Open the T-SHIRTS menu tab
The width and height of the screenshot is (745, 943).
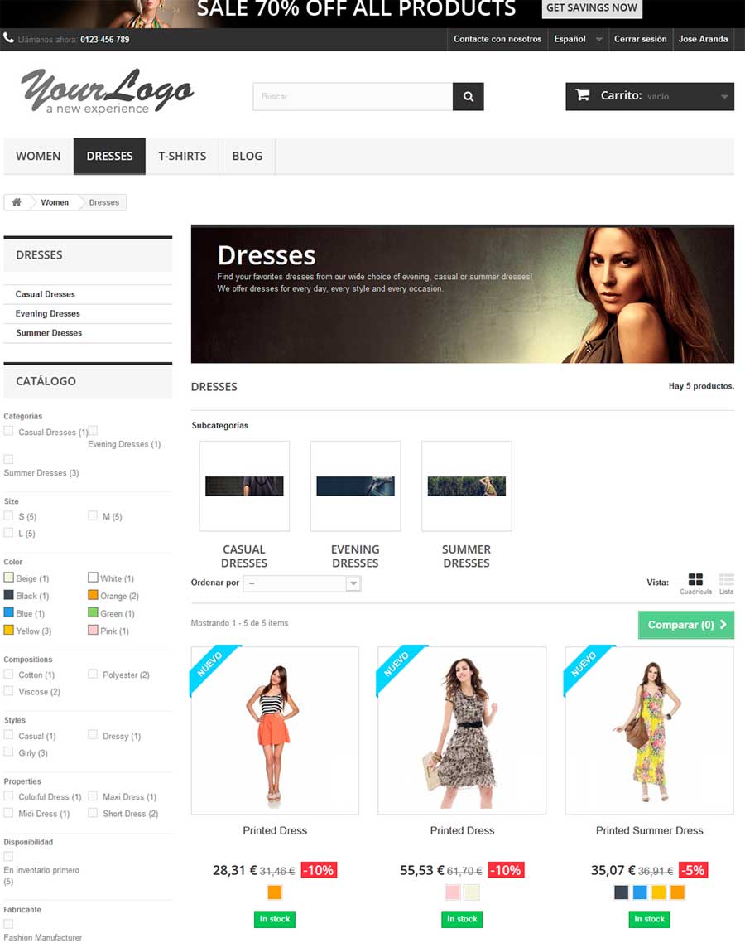coord(182,156)
